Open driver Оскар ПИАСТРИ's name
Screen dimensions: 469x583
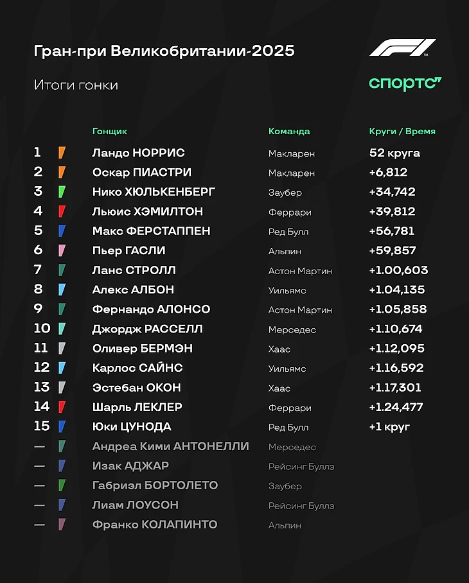click(142, 172)
